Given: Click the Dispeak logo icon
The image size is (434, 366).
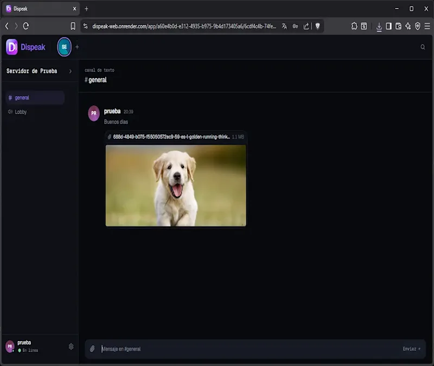Looking at the screenshot, I should 12,47.
